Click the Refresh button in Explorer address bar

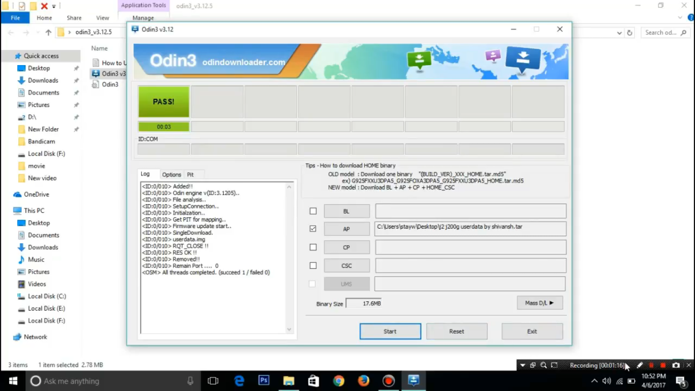(x=629, y=33)
